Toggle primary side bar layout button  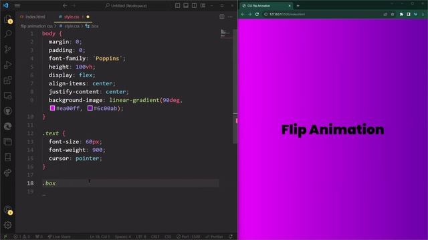tap(177, 5)
